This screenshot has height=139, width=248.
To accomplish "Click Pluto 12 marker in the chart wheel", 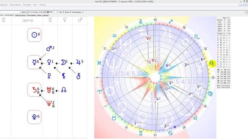I will coord(168,65).
